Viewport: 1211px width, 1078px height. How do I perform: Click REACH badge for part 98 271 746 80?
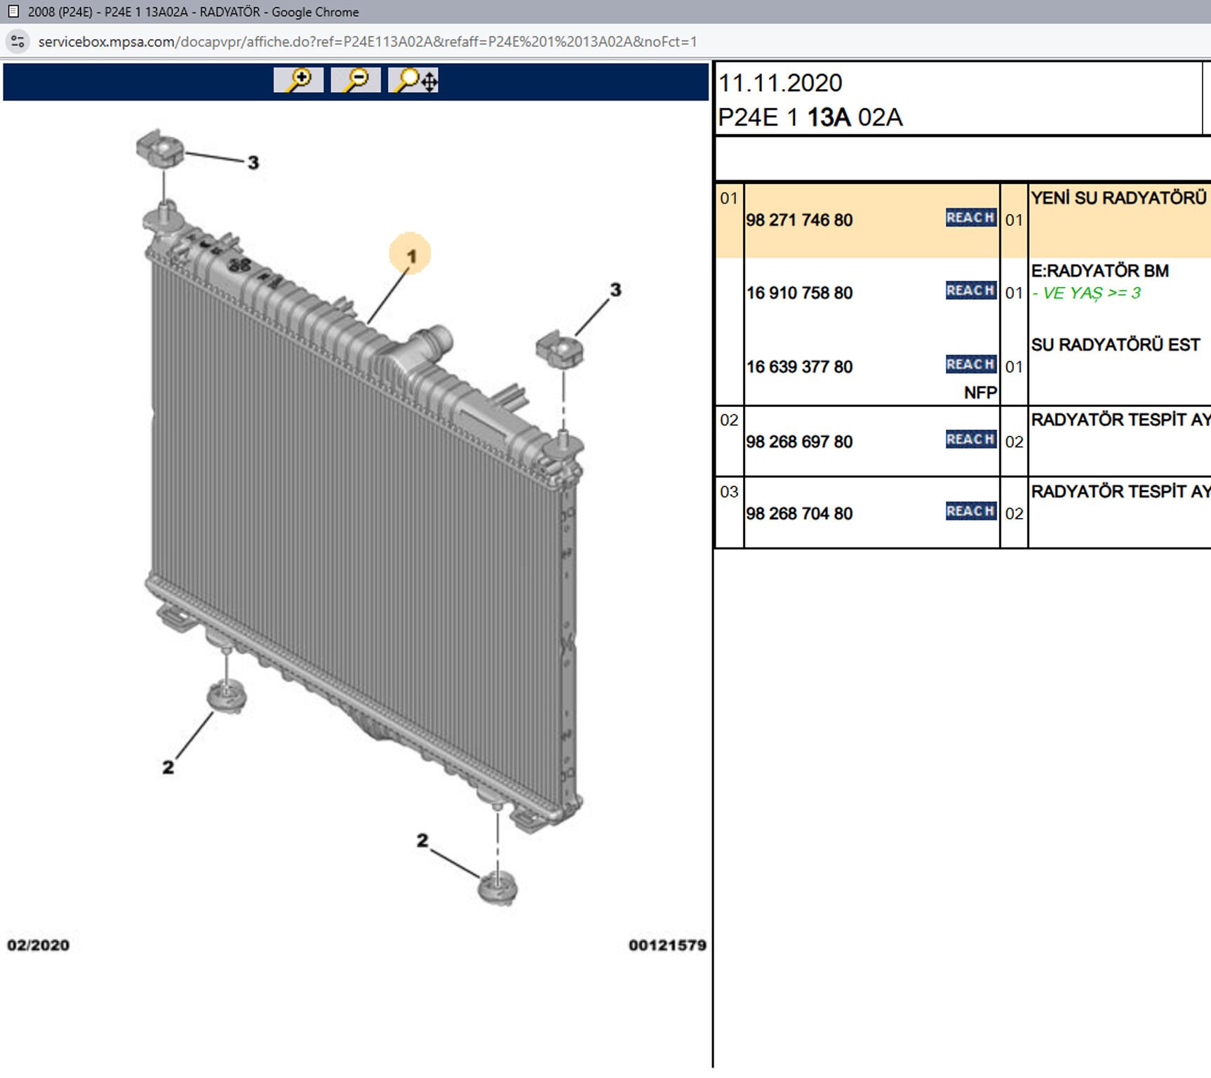pos(970,218)
